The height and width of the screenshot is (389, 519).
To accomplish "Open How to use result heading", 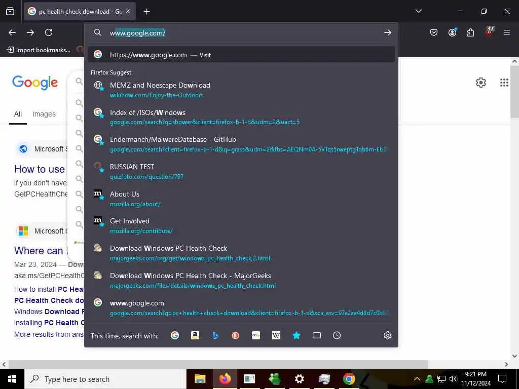I will tap(40, 169).
